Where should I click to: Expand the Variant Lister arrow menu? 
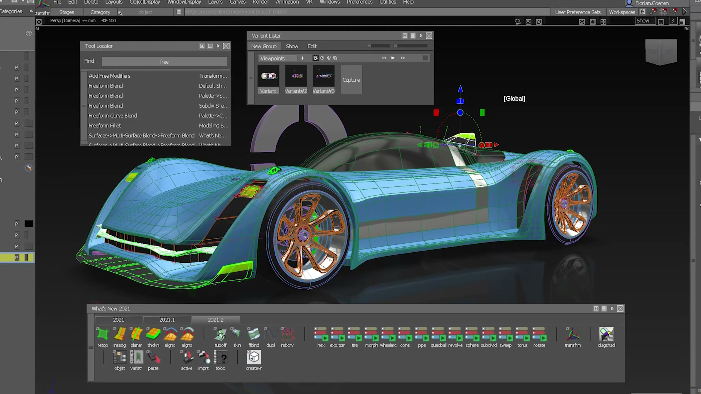[x=421, y=36]
